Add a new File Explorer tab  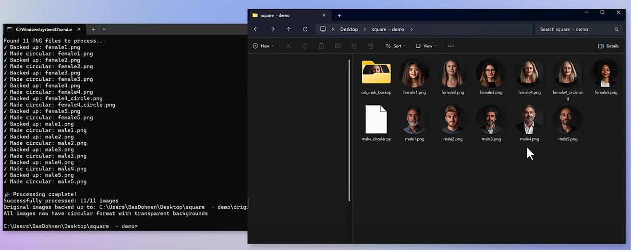339,15
